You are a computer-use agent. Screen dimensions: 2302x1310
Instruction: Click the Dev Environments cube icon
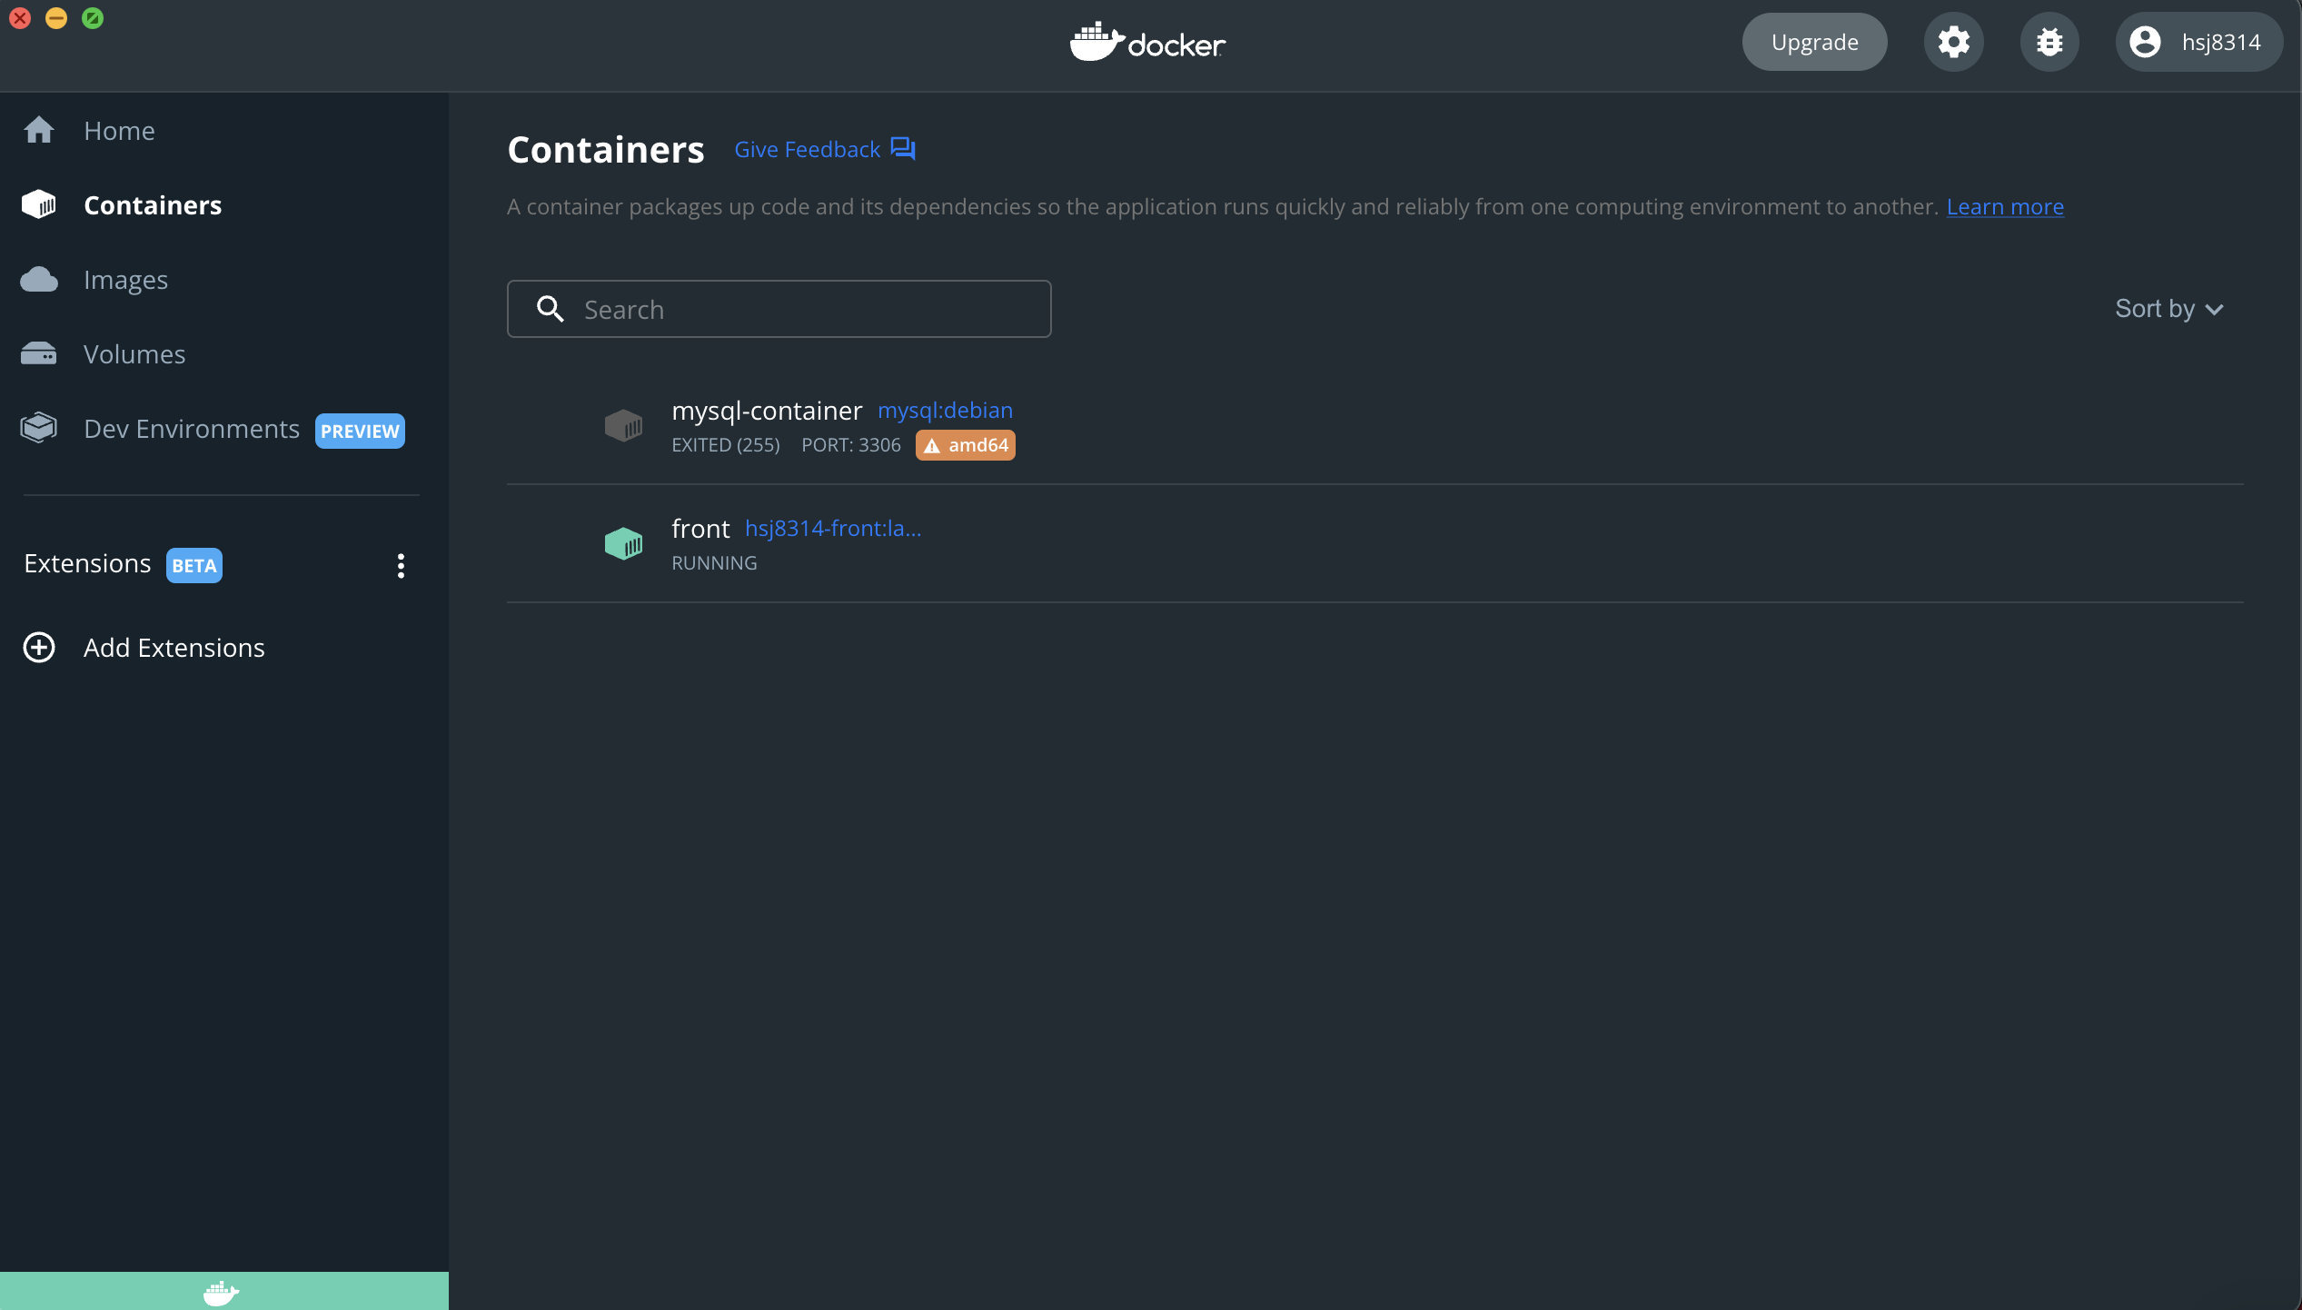coord(39,428)
